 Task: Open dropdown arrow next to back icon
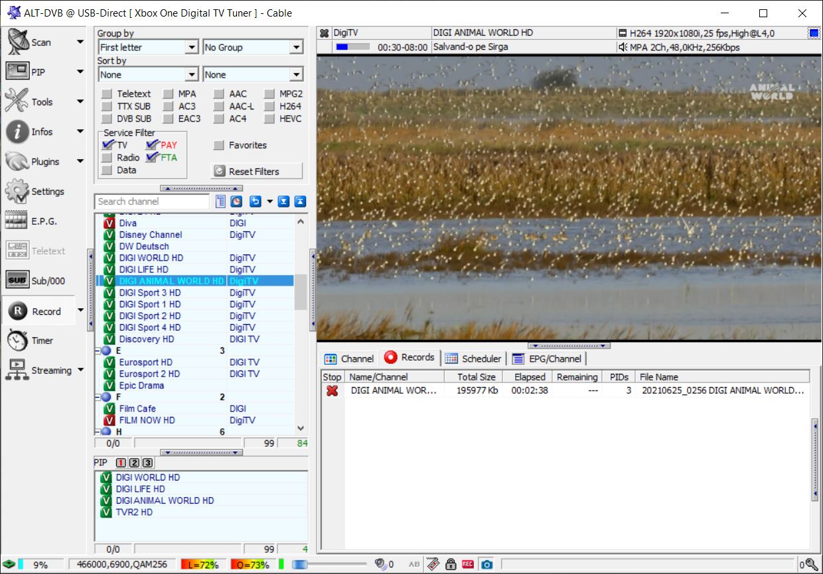coord(269,201)
